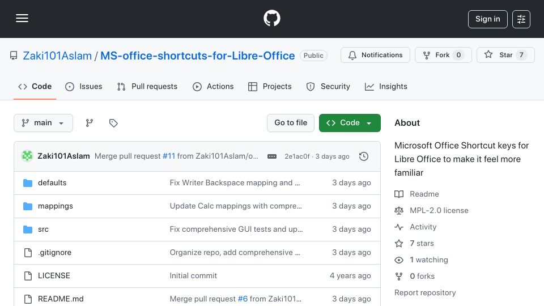
Task: Open the Pull requests tab
Action: point(147,86)
